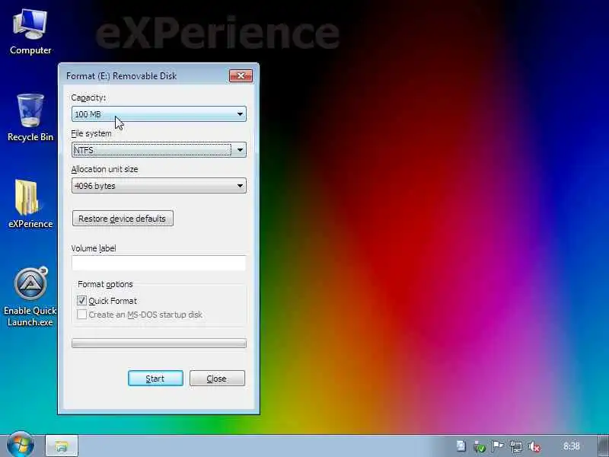Screen dimensions: 609x457
Task: Select the eXPerience folder on desktop
Action: tap(30, 204)
